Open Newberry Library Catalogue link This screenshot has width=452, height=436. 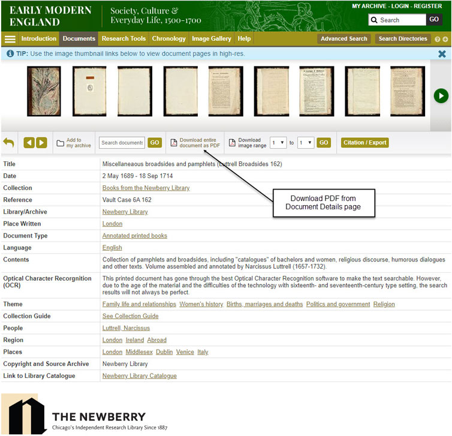click(140, 376)
